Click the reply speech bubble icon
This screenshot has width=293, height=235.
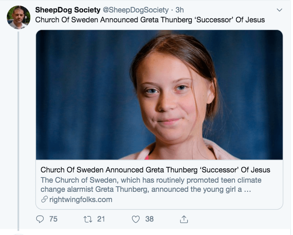40,219
